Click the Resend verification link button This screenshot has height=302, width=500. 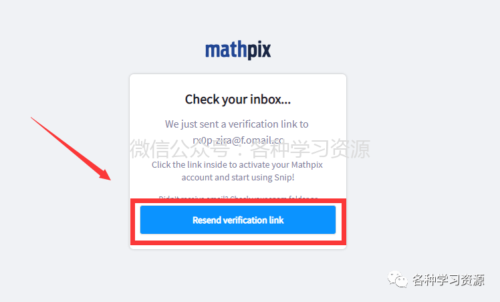[238, 220]
